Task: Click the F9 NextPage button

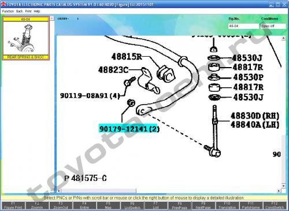Action: point(203,205)
